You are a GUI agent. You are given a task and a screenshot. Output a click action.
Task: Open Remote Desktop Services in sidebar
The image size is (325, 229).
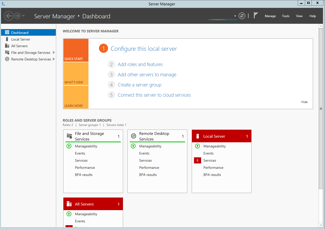(31, 59)
